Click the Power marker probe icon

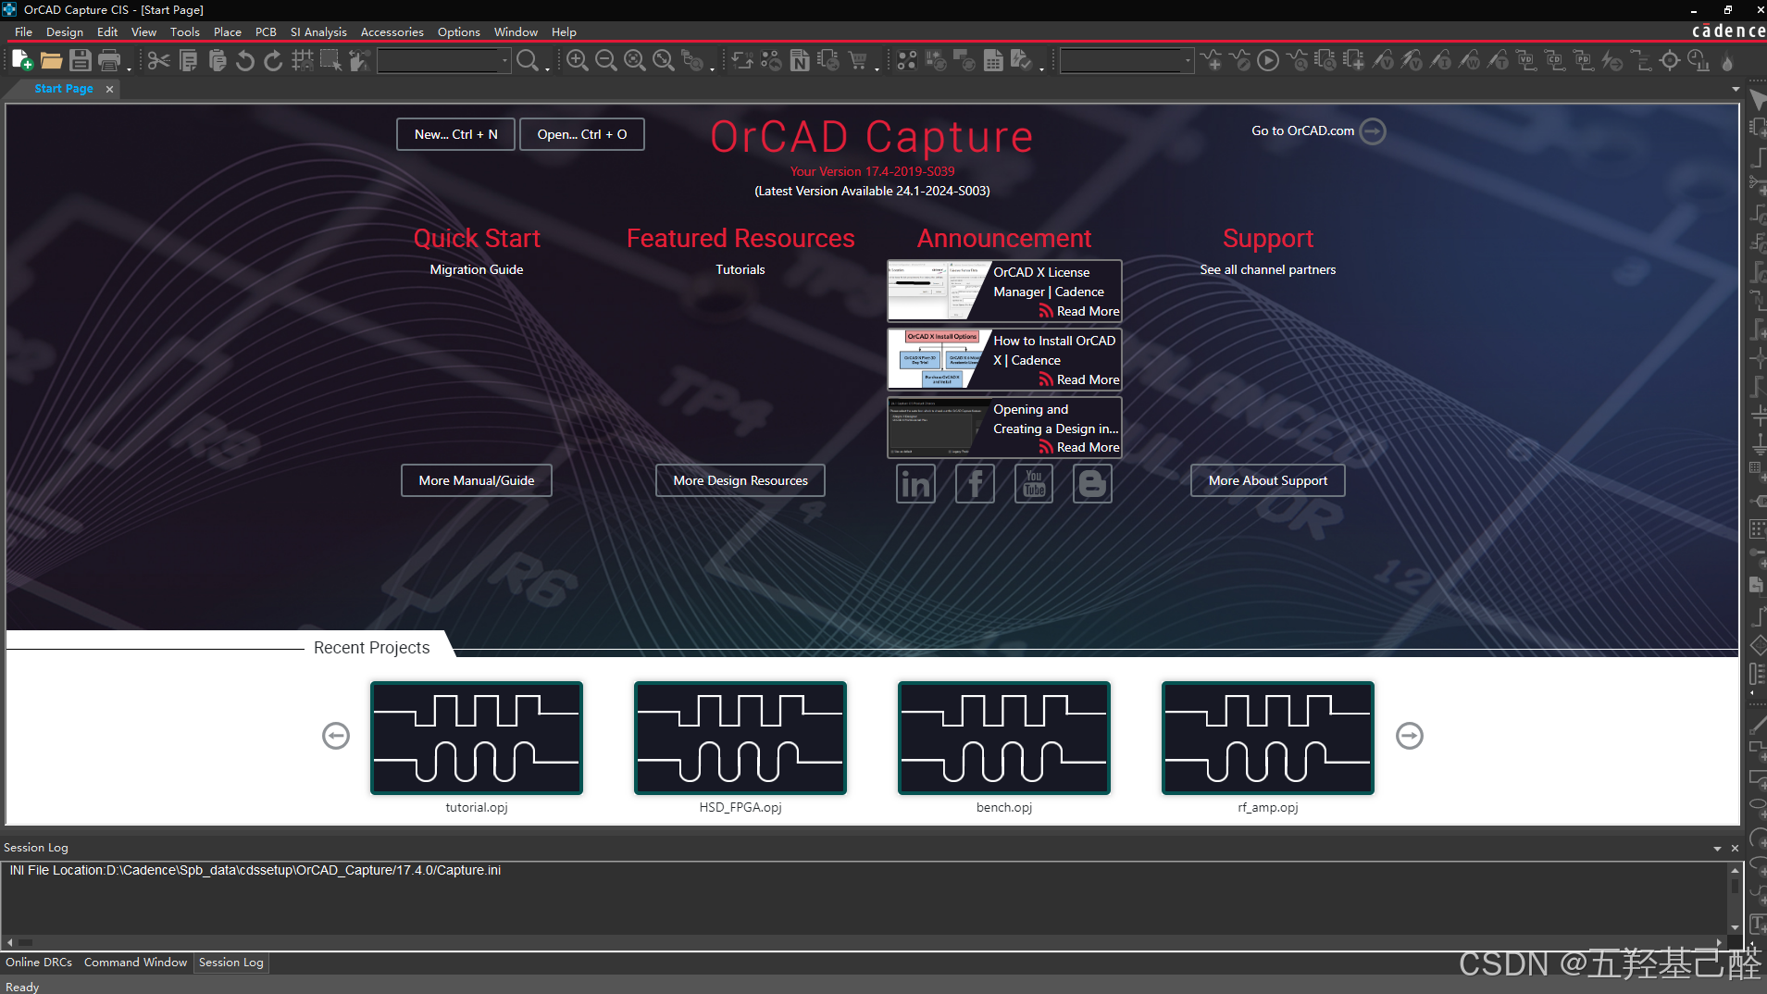(1469, 61)
